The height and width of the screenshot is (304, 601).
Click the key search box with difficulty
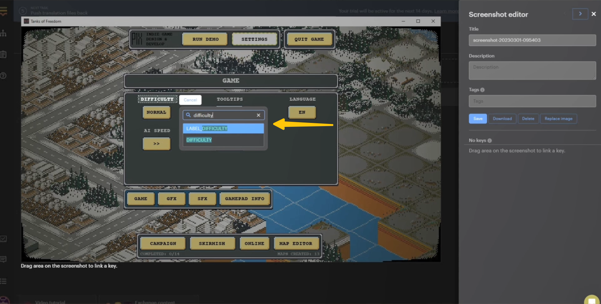click(223, 115)
